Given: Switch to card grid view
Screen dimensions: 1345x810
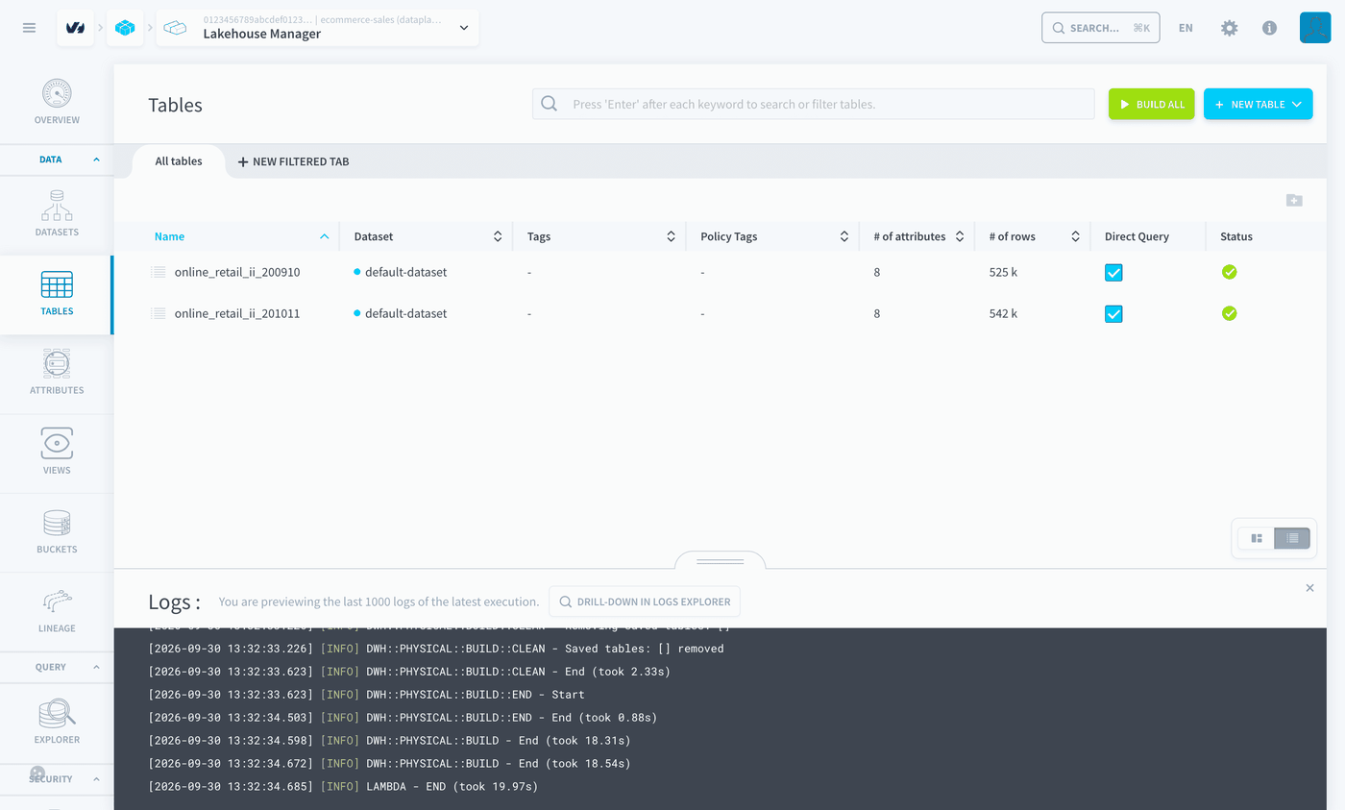Looking at the screenshot, I should (x=1257, y=538).
